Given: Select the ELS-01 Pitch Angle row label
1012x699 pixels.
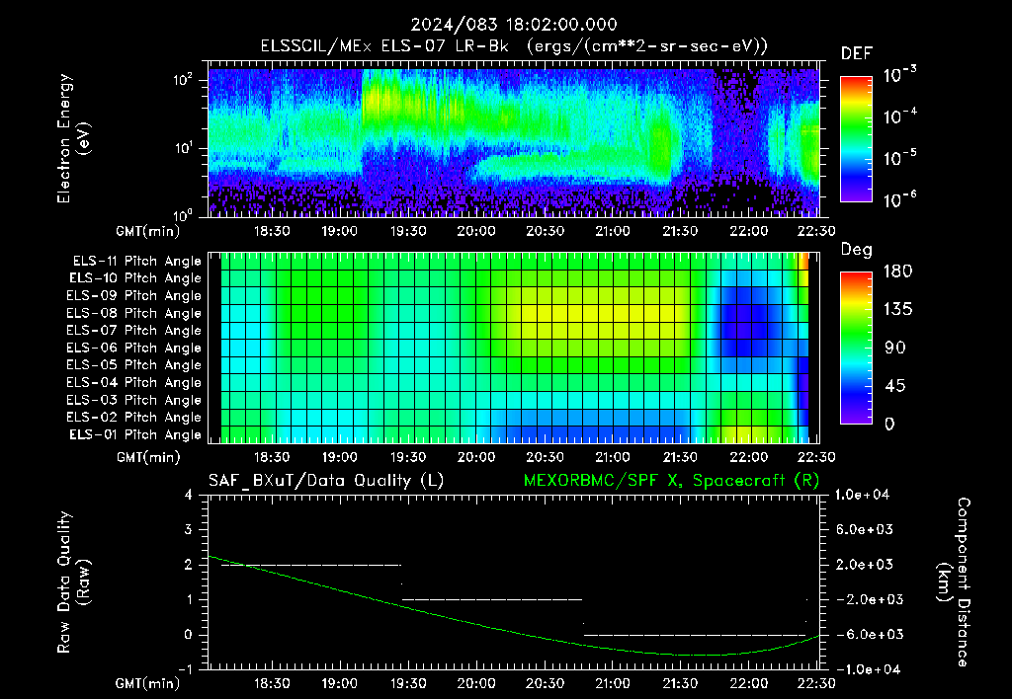Looking at the screenshot, I should [135, 434].
